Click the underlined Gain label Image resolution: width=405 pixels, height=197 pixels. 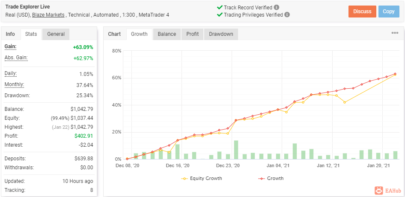pyautogui.click(x=11, y=47)
